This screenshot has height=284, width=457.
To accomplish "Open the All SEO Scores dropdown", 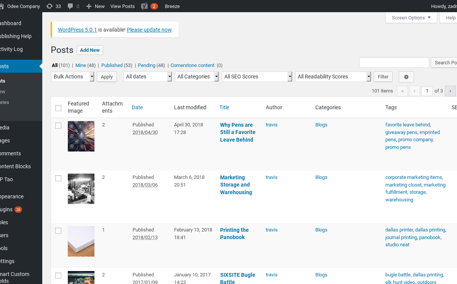I will coord(257,77).
